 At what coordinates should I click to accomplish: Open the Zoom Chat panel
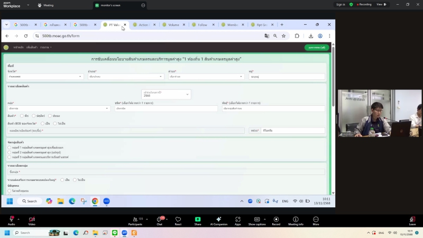pyautogui.click(x=159, y=219)
